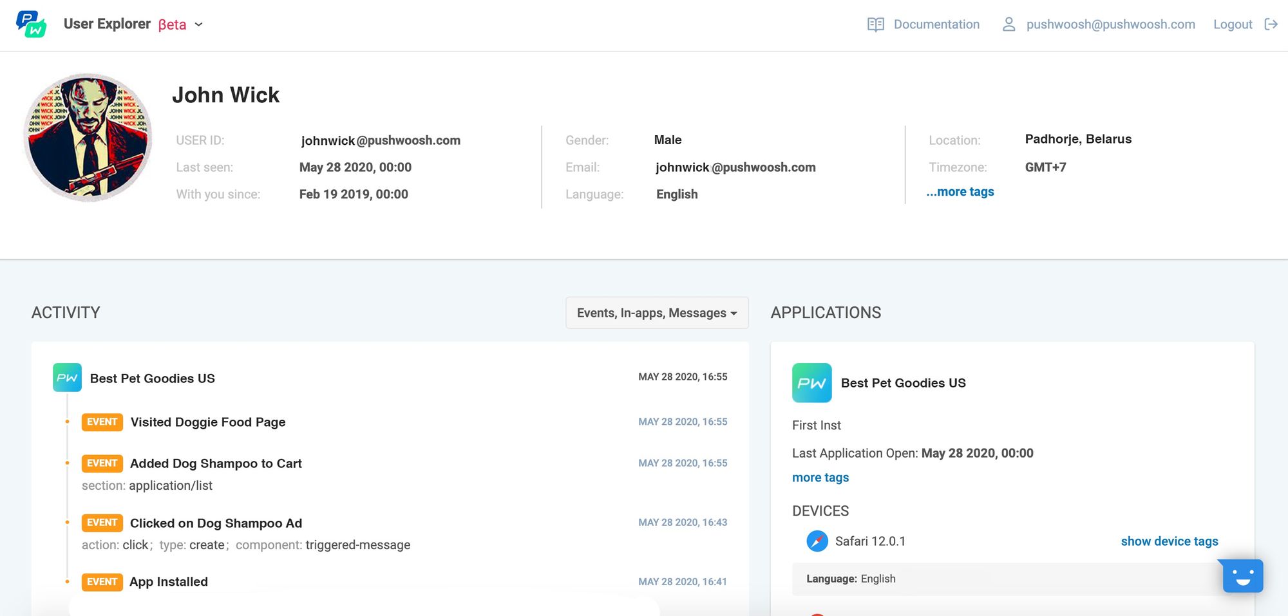Click the MAY 28 2020, 16:41 timestamp
This screenshot has width=1288, height=616.
click(683, 582)
